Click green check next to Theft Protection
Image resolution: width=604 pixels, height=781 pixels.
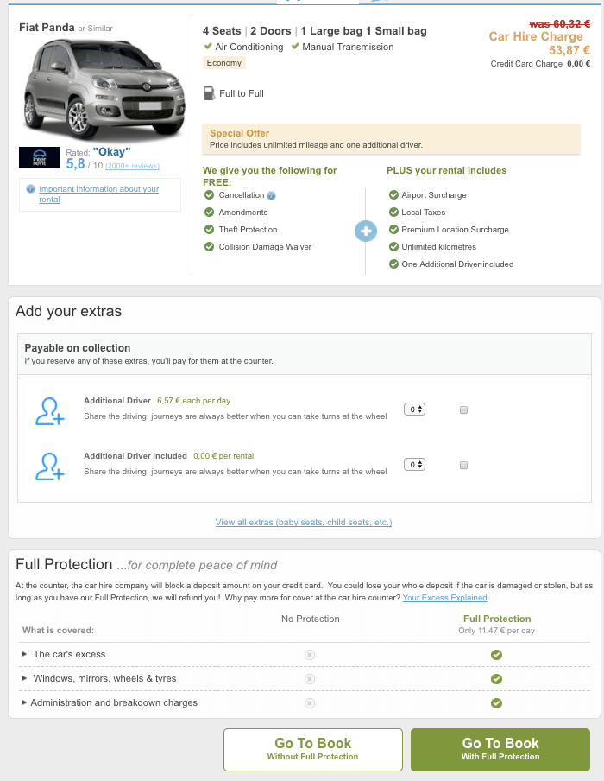tap(210, 229)
